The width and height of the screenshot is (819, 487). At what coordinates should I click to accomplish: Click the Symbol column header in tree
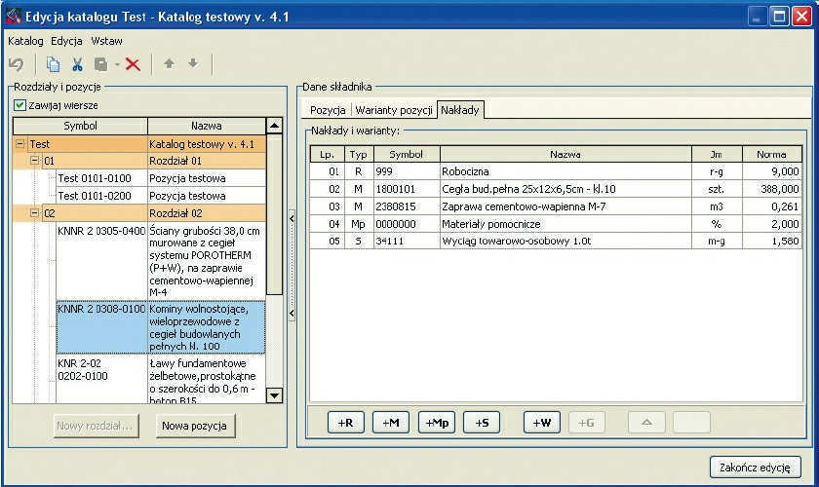tap(80, 126)
